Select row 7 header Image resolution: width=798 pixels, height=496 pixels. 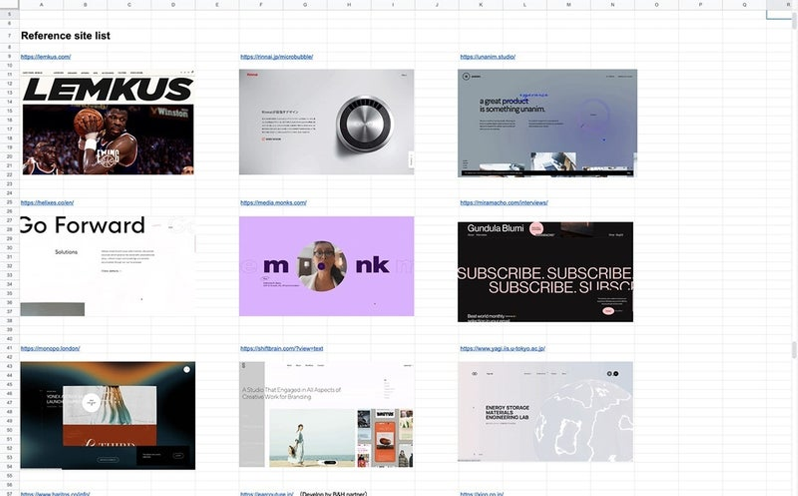point(9,35)
